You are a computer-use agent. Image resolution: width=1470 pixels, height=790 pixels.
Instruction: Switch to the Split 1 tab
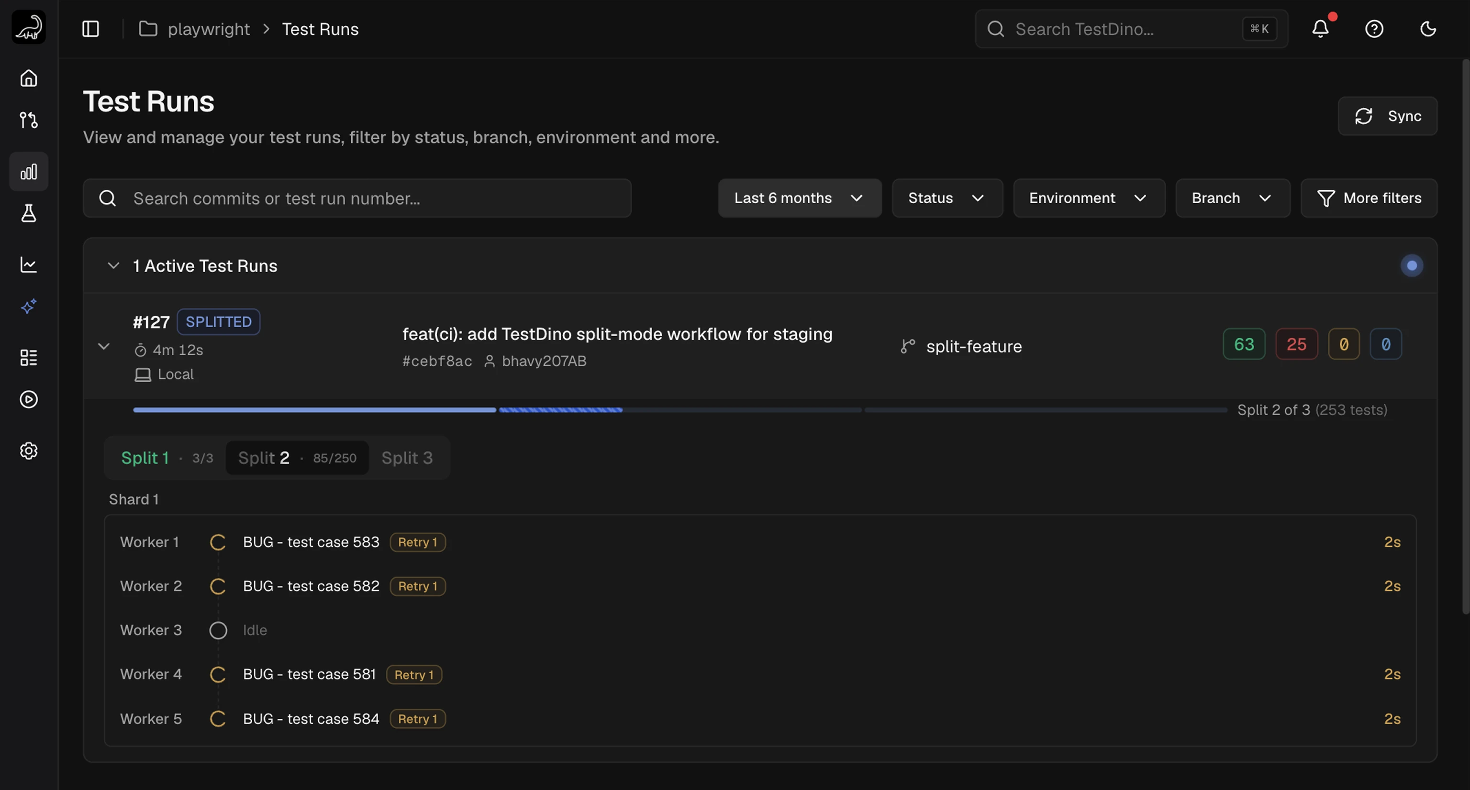click(x=167, y=458)
